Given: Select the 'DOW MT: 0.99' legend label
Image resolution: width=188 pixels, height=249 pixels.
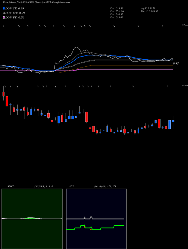Looking at the screenshot, I should coord(15,13).
